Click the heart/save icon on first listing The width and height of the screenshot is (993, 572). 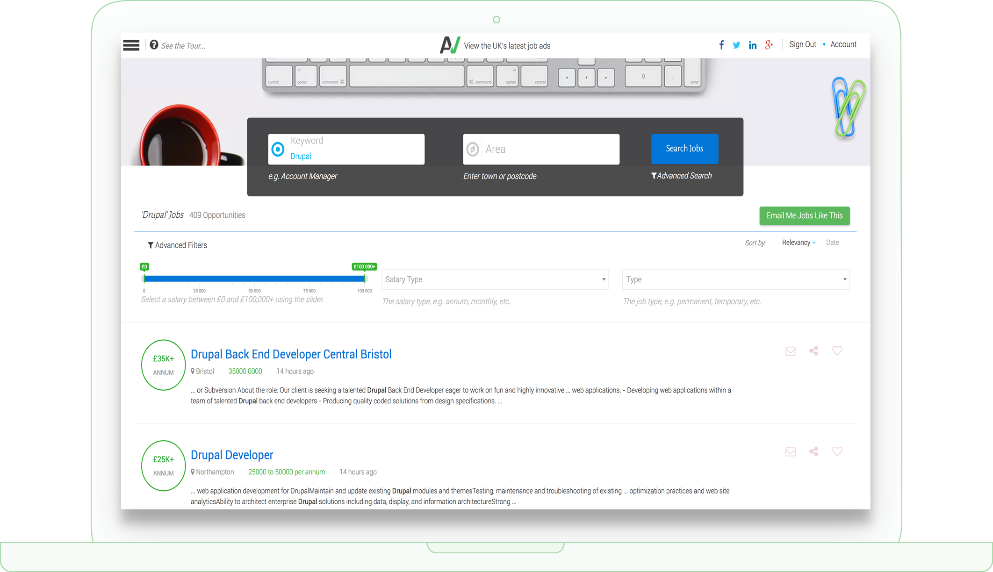(837, 351)
